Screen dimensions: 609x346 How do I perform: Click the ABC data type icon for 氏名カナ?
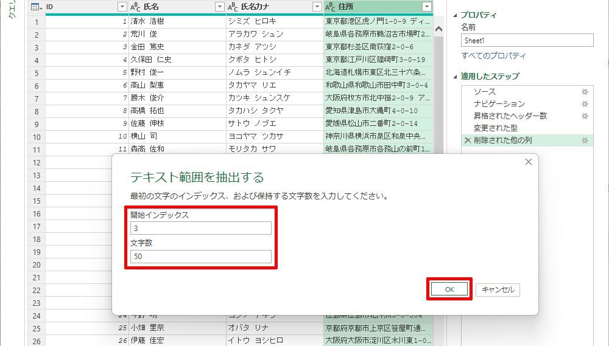coord(233,7)
